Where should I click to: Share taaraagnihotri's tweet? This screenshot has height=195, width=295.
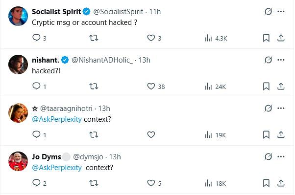[x=281, y=134]
